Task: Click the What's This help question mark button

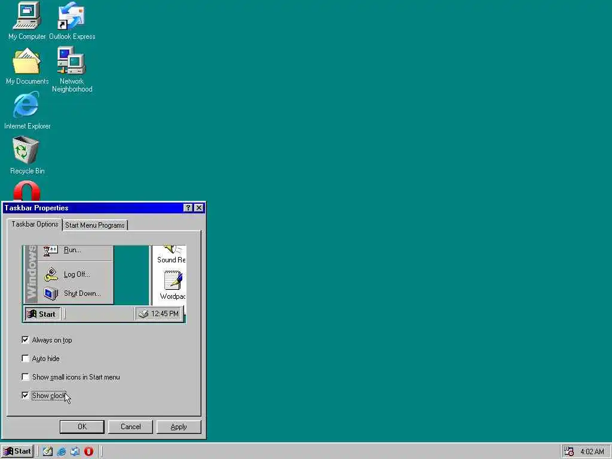Action: tap(188, 207)
